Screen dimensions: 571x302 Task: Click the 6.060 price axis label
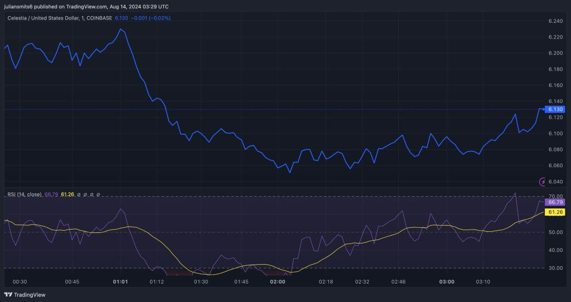point(555,165)
